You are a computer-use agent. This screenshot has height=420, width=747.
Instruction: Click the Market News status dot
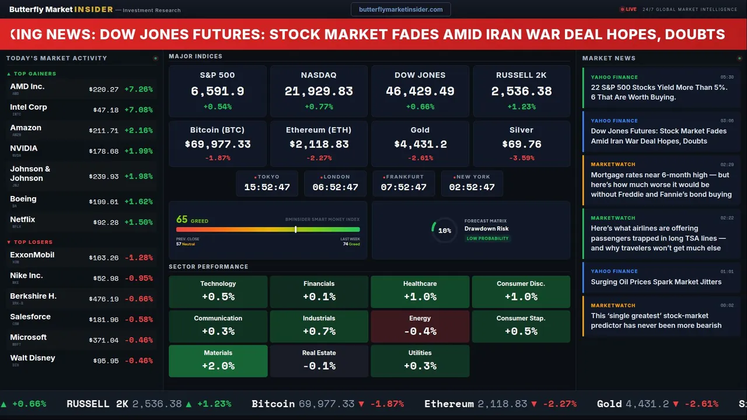[x=738, y=58]
